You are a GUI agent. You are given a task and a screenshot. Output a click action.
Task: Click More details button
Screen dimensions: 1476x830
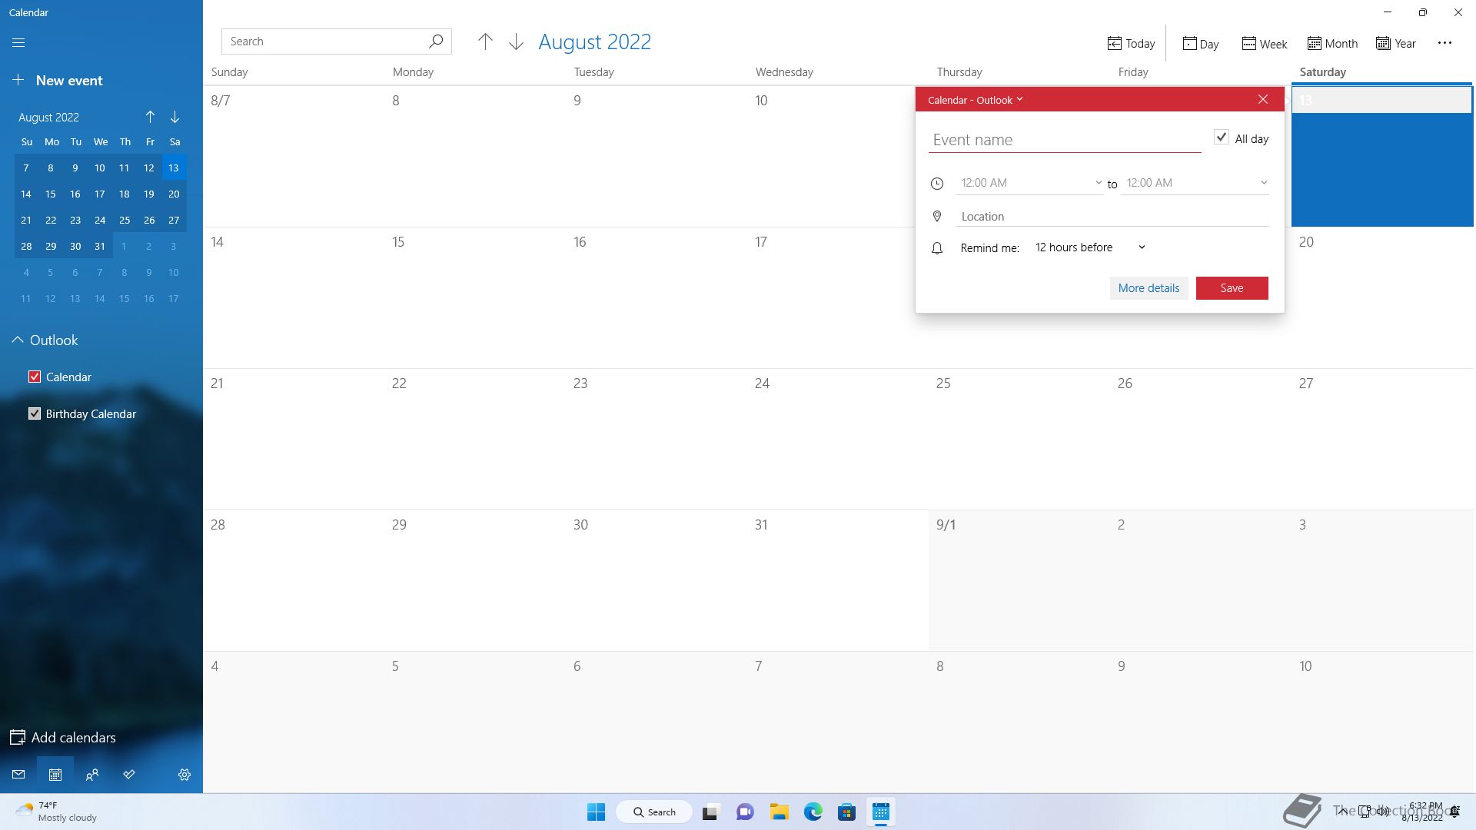(1149, 288)
